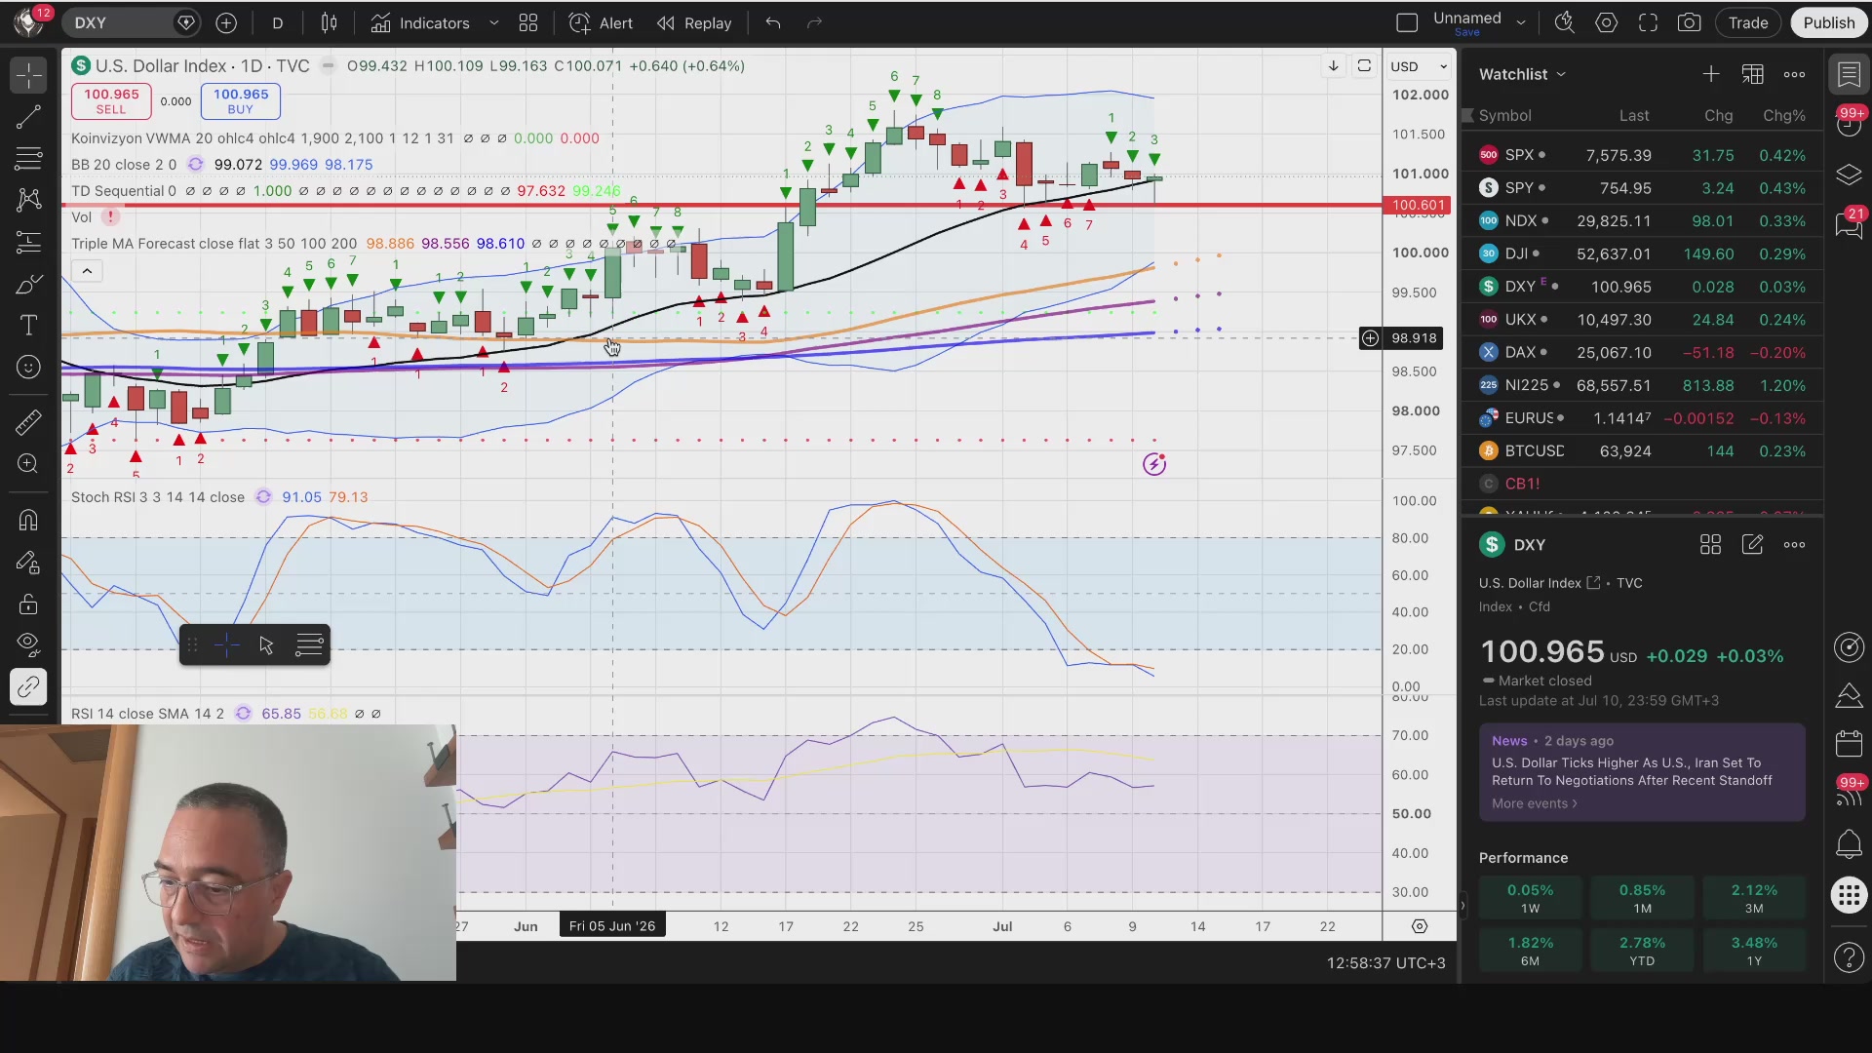The height and width of the screenshot is (1053, 1872).
Task: Open the alerts bell in right sidebar
Action: coord(1850,844)
